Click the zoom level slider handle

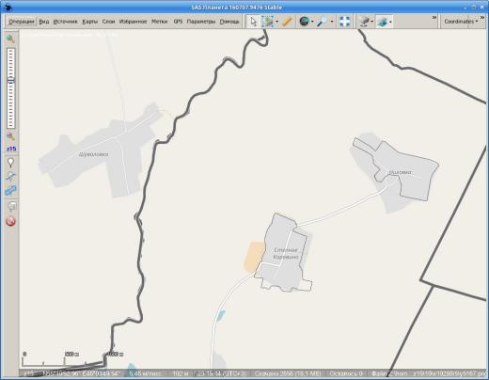pyautogui.click(x=11, y=81)
